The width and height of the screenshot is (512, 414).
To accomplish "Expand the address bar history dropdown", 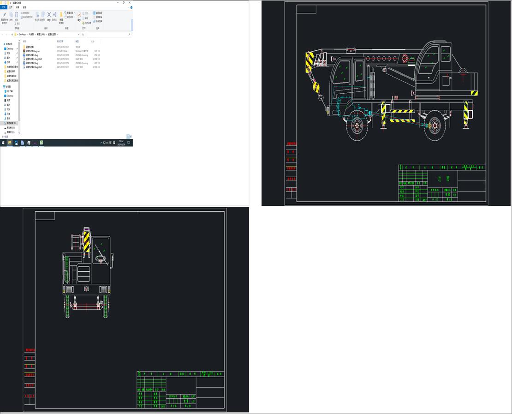I will click(79, 35).
